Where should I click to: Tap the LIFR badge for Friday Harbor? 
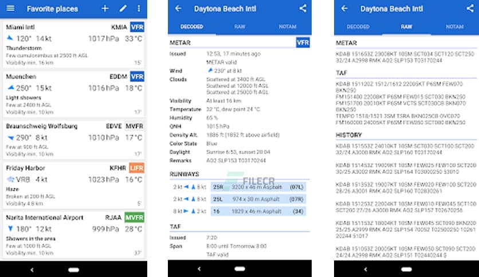pos(136,168)
